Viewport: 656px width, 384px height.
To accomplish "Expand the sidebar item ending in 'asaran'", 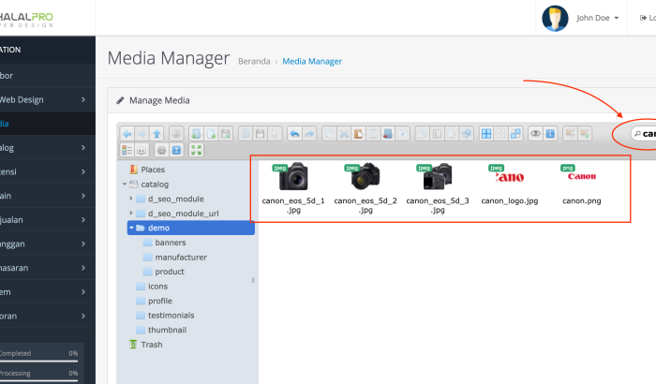I will tap(83, 268).
